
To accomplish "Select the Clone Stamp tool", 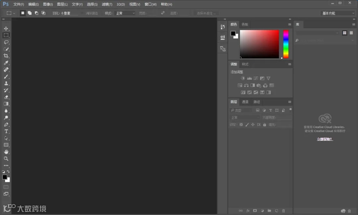I will coord(6,83).
